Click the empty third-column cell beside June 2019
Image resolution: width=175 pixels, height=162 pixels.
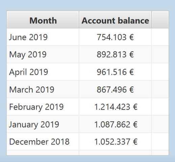(x=160, y=37)
